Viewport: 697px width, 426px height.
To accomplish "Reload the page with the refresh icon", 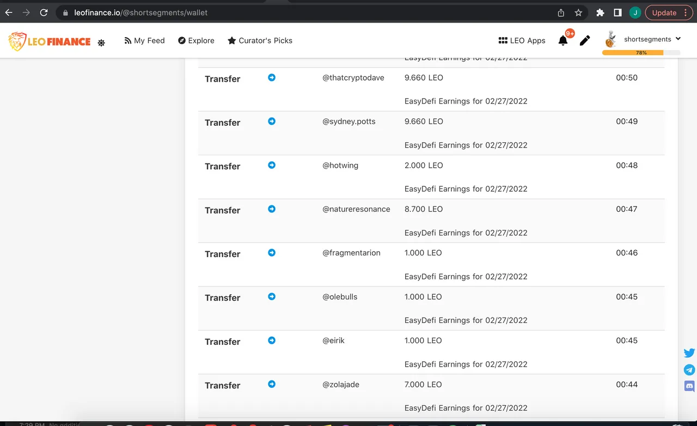I will [44, 13].
